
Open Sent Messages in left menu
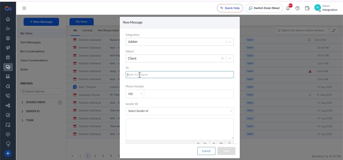click(30, 42)
